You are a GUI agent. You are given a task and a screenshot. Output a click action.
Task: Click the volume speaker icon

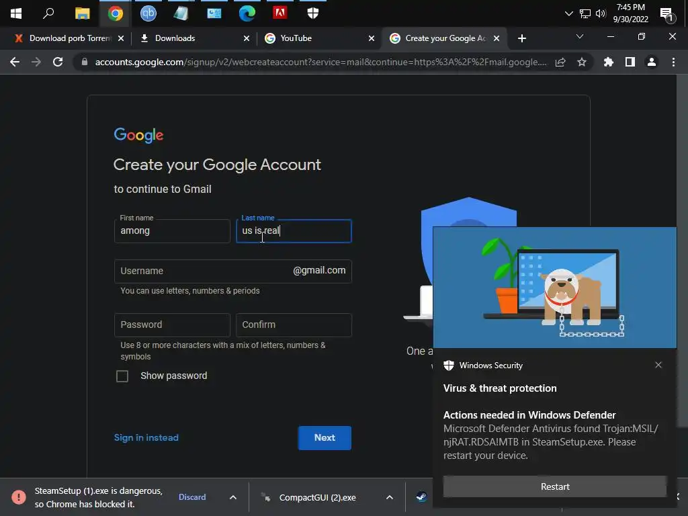tap(601, 13)
